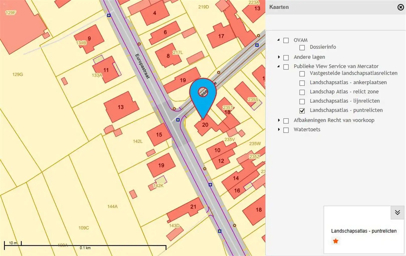Click the map scale bar
This screenshot has width=406, height=256.
[85, 245]
